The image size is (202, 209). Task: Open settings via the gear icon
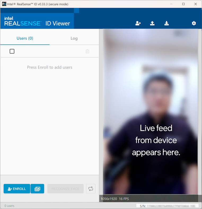coord(194,23)
